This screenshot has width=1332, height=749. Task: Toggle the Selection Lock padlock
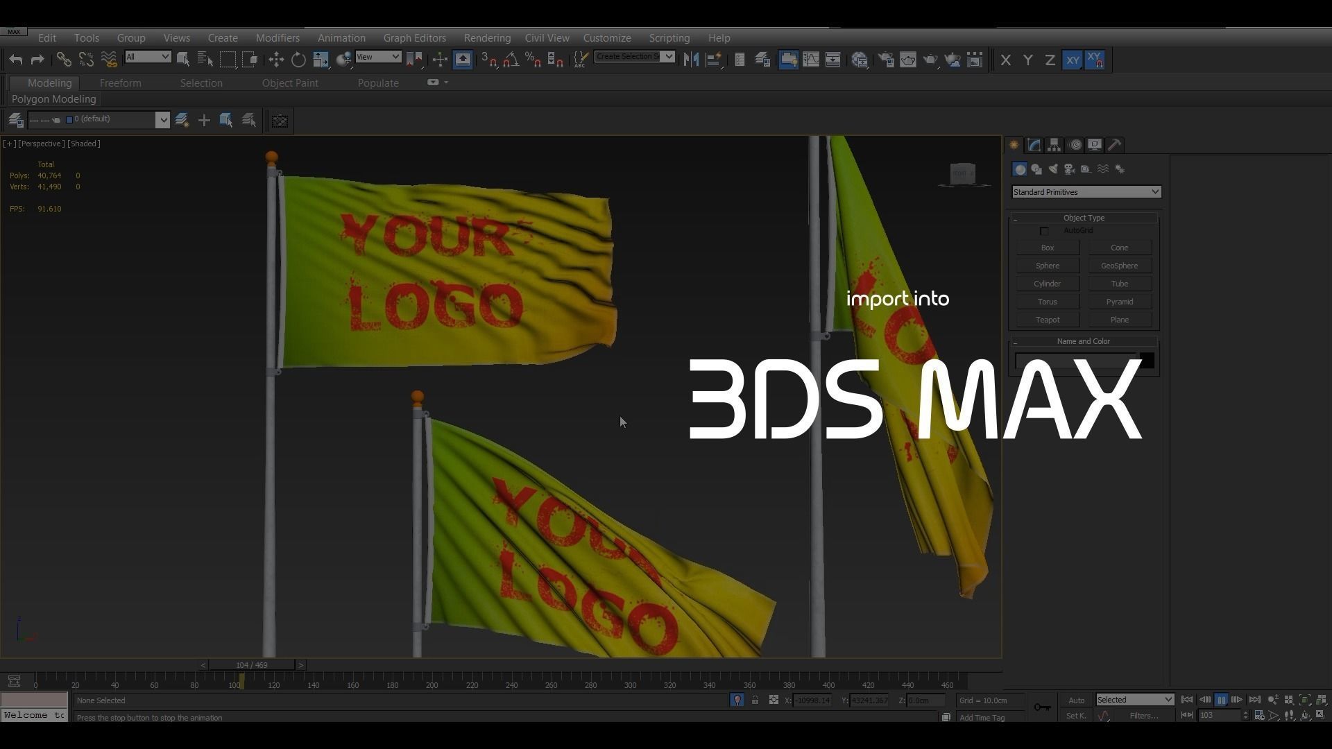[x=755, y=700]
